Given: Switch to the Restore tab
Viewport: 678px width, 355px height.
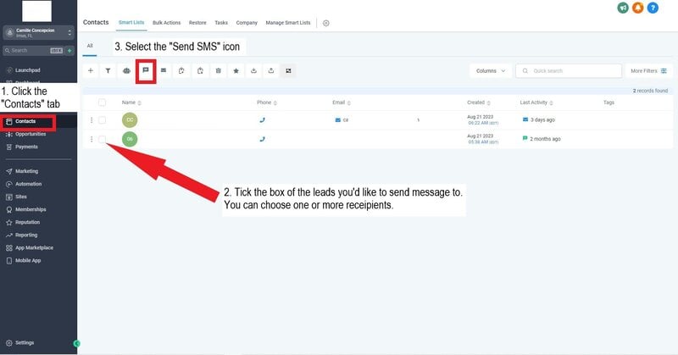Looking at the screenshot, I should coord(197,23).
